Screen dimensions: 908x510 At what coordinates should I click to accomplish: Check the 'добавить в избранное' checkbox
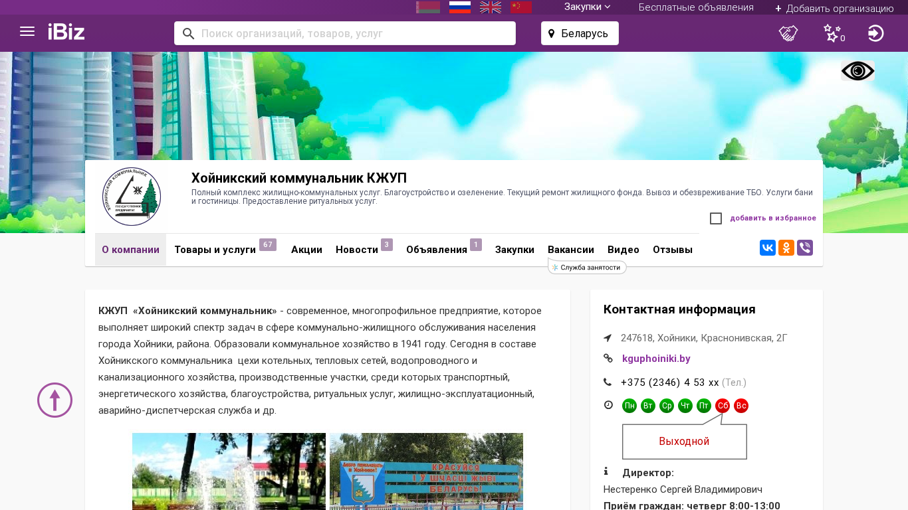tap(716, 218)
